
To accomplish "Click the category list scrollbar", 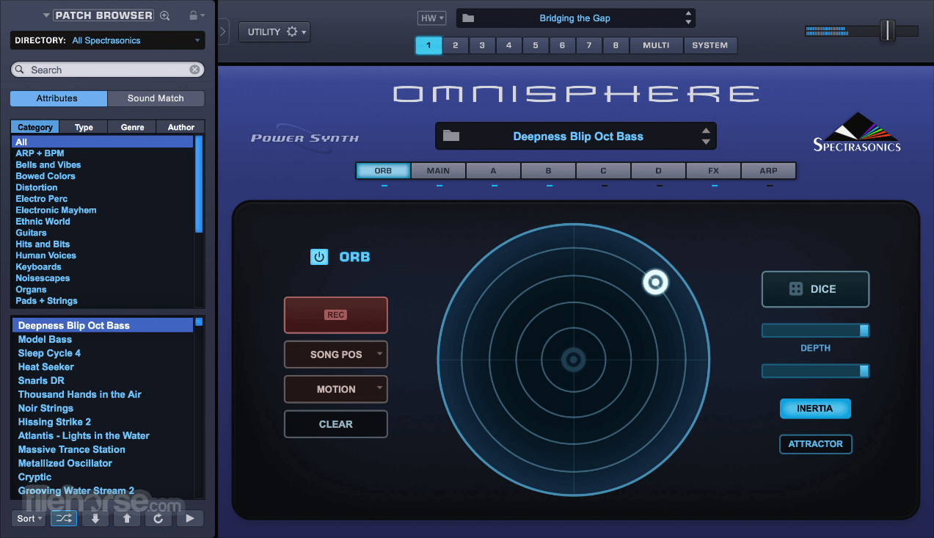I will tap(199, 183).
